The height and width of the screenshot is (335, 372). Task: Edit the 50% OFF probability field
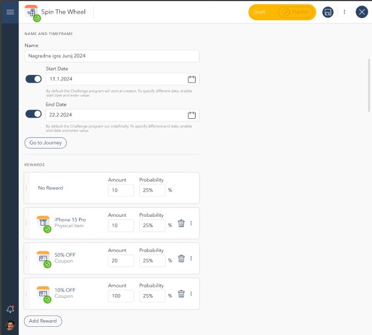click(x=152, y=261)
